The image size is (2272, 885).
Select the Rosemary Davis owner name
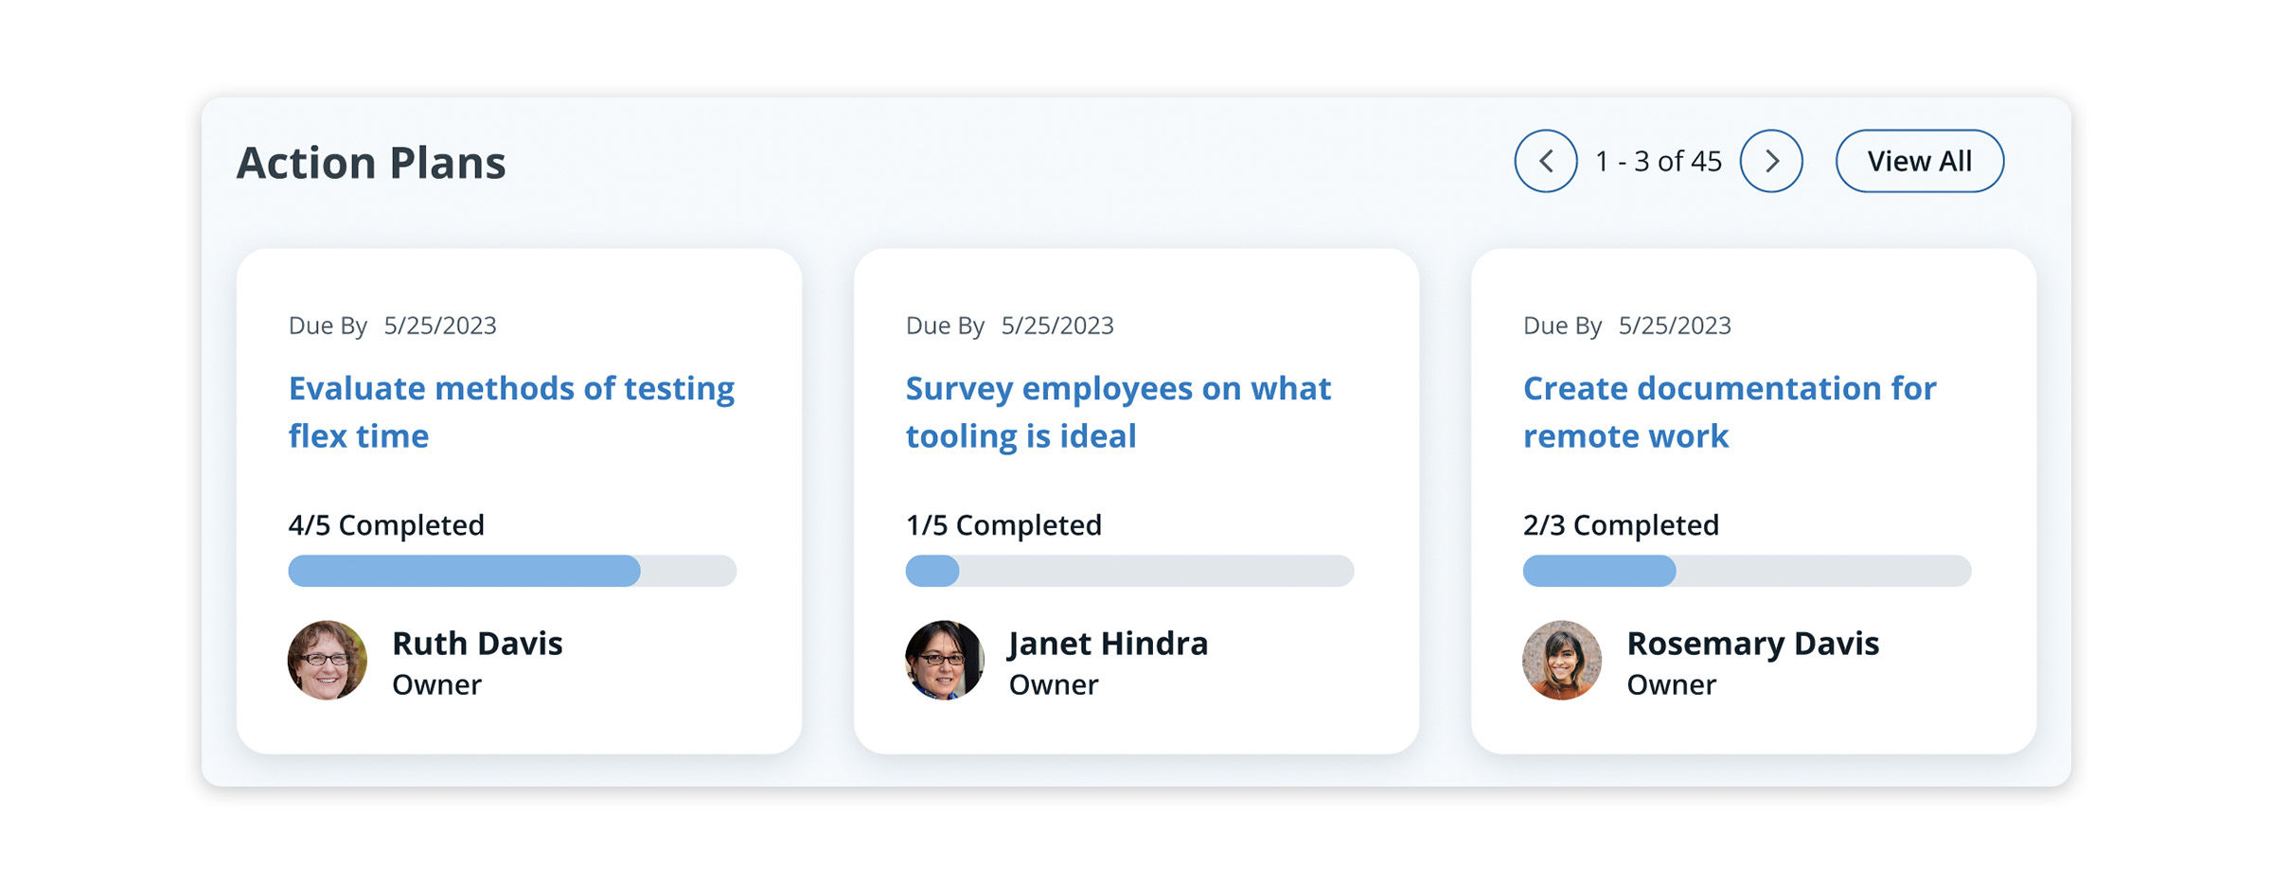[1752, 644]
